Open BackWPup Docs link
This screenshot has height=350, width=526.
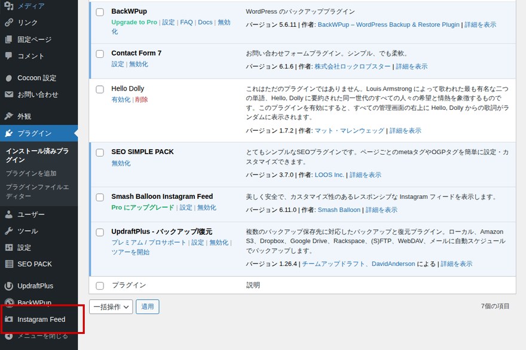[205, 22]
